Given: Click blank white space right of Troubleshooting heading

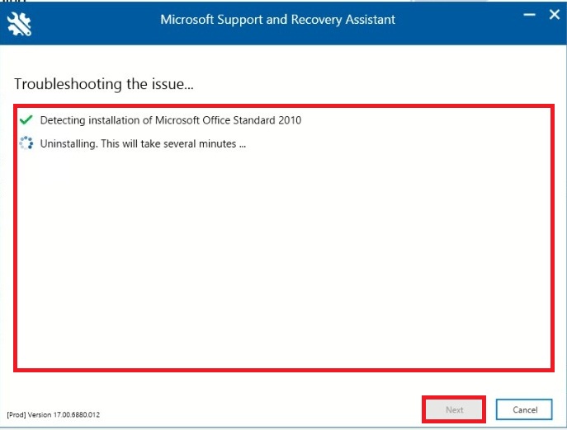Looking at the screenshot, I should point(371,84).
